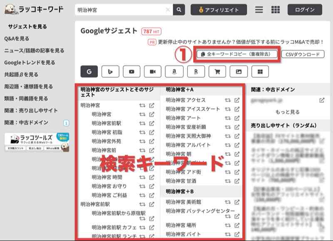The width and height of the screenshot is (333, 241).
Task: Re-search the keyword 明治神宮 場所
Action: point(228,225)
